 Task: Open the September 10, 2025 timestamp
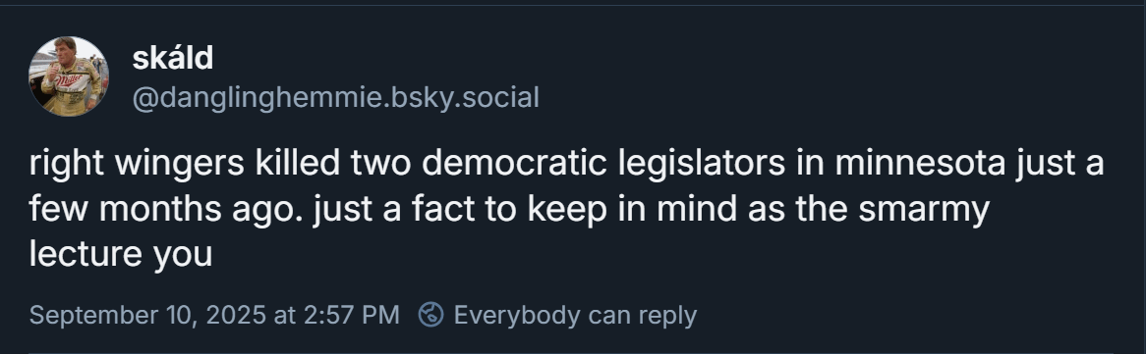coord(214,316)
